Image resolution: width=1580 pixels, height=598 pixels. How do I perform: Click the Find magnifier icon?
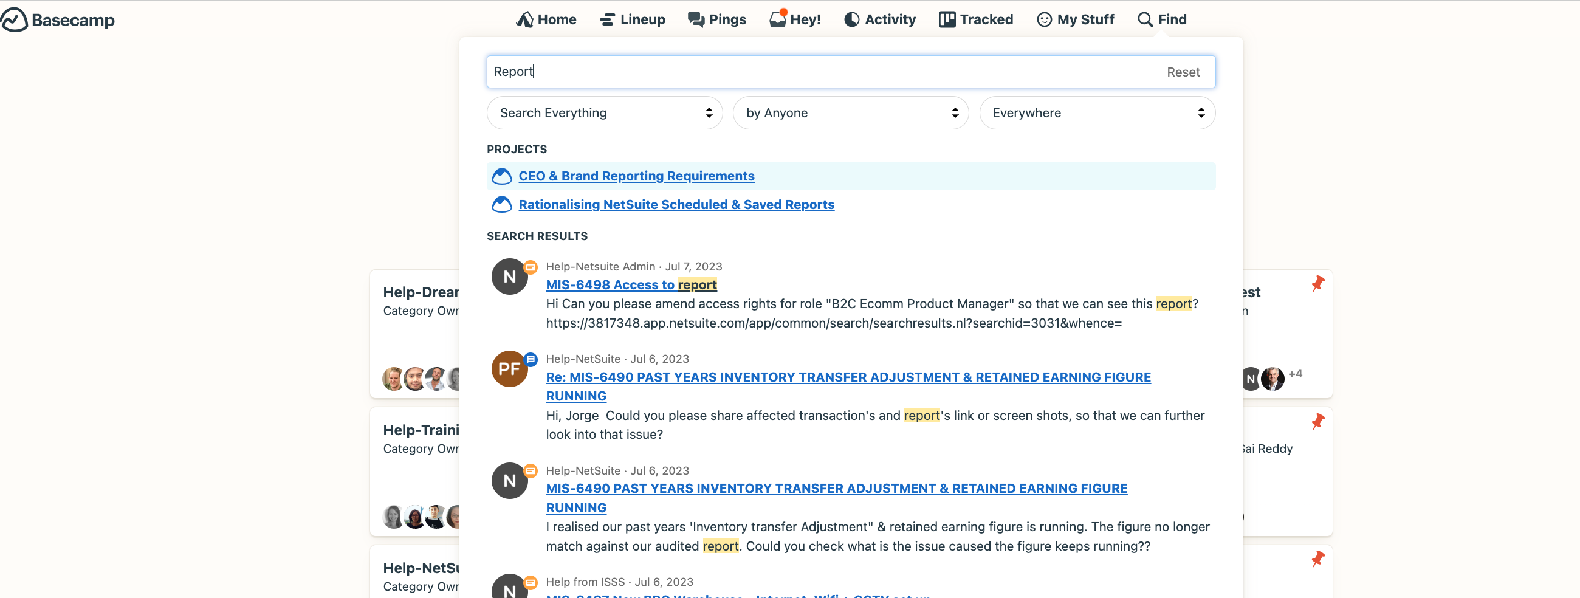pos(1144,19)
